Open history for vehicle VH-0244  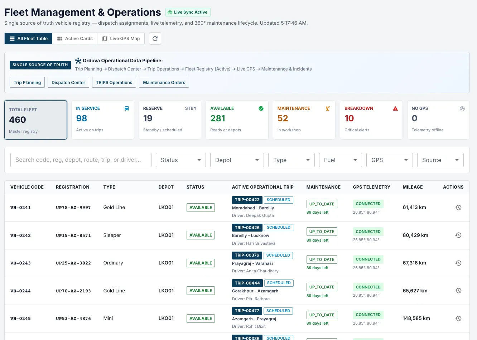458,291
